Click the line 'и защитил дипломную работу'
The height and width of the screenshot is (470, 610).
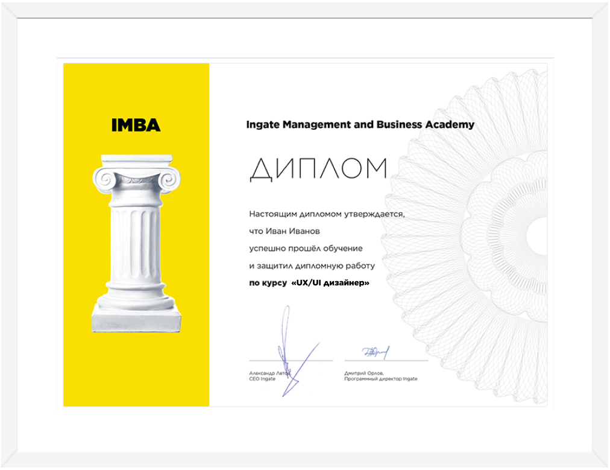312,266
